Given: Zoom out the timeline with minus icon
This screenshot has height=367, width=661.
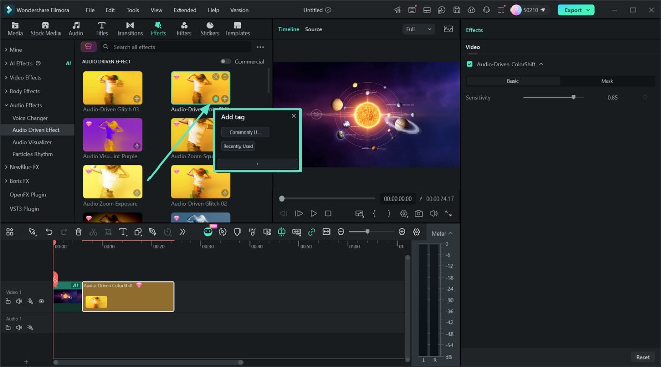Looking at the screenshot, I should (x=341, y=232).
